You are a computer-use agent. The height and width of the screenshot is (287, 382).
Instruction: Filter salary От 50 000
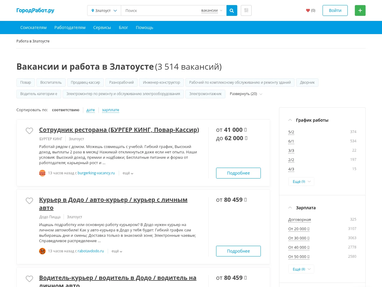click(299, 257)
